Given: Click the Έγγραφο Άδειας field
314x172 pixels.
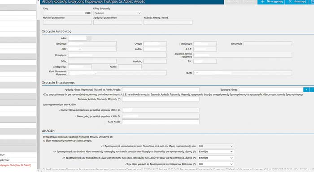Looking at the screenshot, I should (x=271, y=90).
